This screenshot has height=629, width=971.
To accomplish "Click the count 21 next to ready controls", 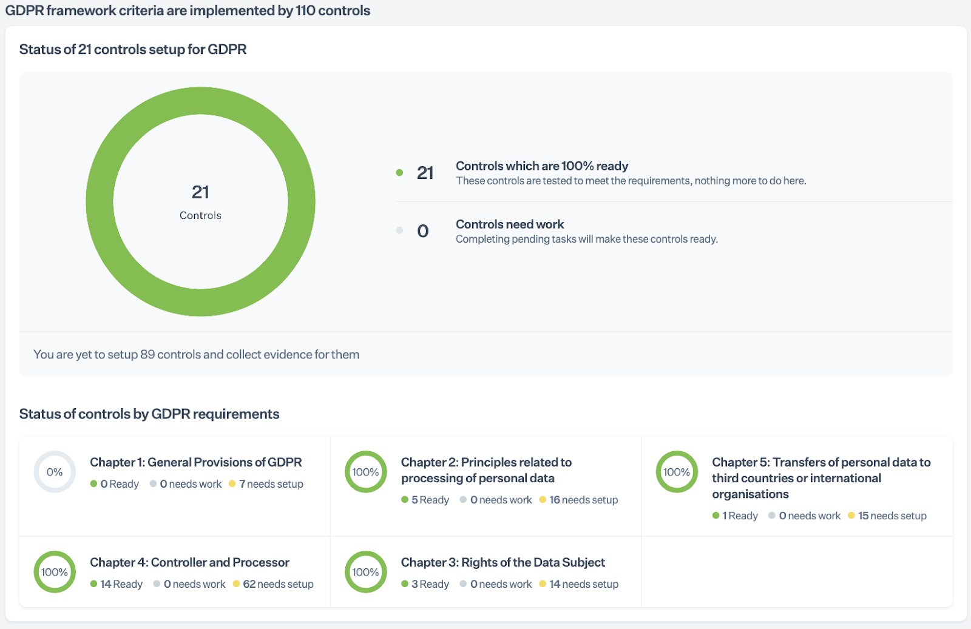I will click(x=425, y=173).
